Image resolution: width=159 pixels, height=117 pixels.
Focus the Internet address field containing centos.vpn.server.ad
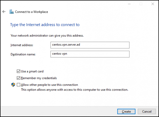pos(91,45)
